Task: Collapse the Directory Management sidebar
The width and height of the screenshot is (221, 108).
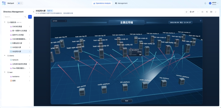Action: [33, 12]
